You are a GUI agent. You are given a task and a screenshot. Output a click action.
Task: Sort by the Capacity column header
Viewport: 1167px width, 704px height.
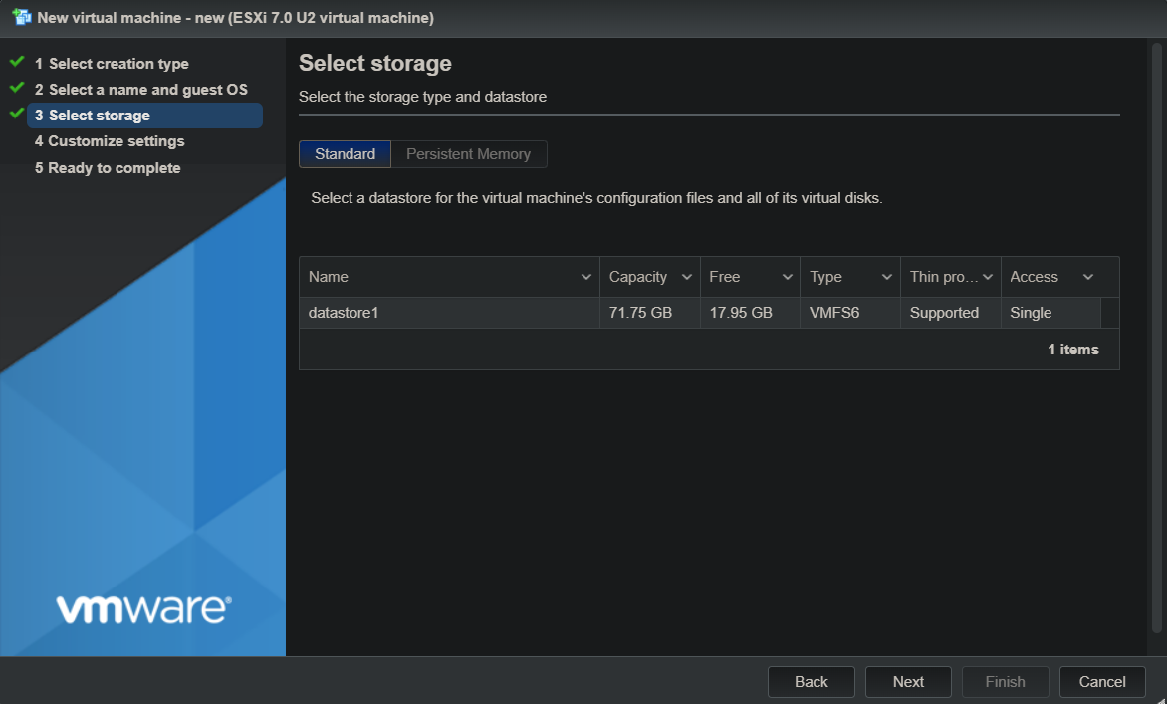click(x=638, y=277)
